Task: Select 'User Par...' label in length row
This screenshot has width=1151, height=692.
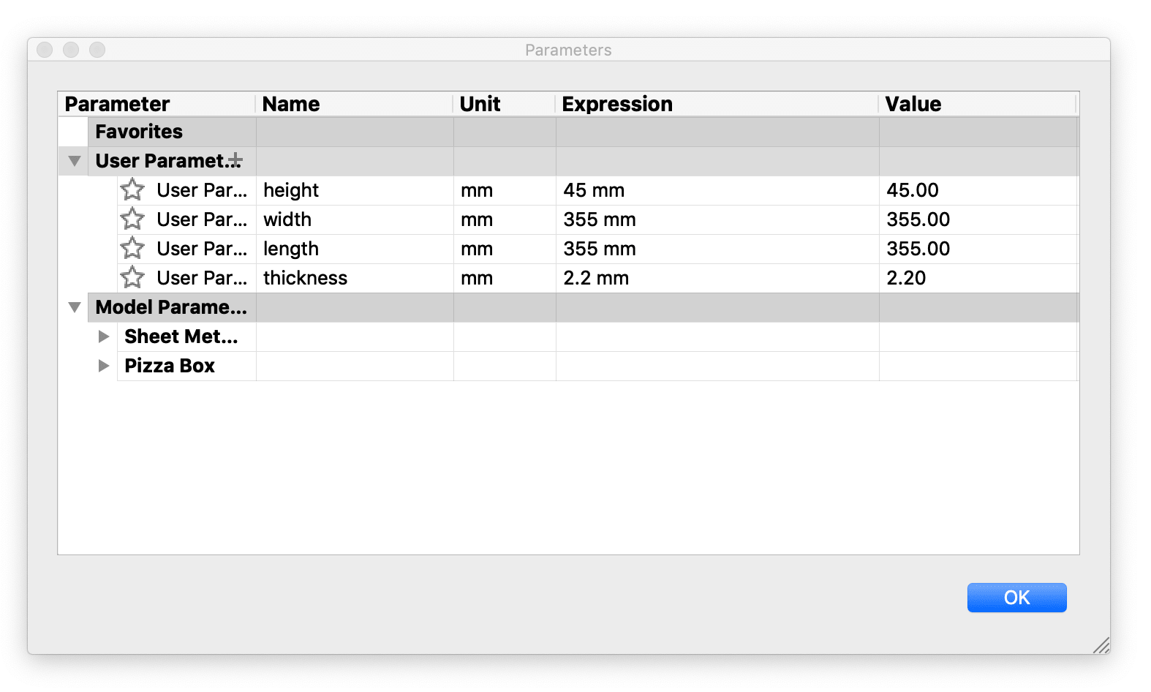Action: pyautogui.click(x=202, y=249)
